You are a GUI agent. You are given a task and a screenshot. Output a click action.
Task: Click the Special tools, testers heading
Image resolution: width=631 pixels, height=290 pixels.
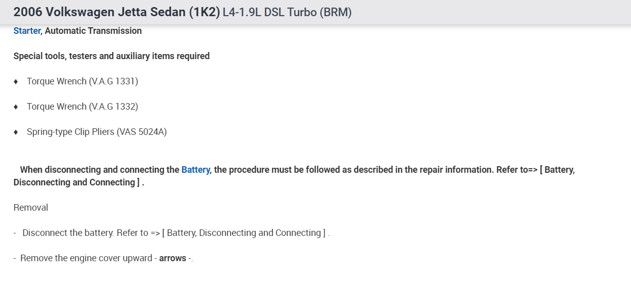tap(111, 56)
